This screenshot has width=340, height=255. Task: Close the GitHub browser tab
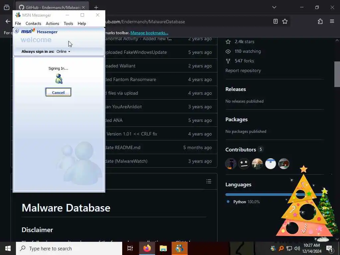83,7
